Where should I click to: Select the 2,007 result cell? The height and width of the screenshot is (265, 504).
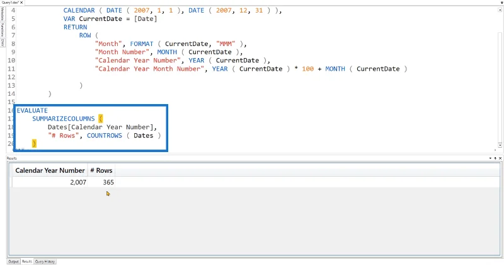50,182
